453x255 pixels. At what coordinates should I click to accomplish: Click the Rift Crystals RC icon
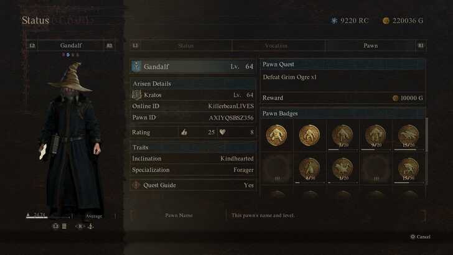click(x=334, y=21)
